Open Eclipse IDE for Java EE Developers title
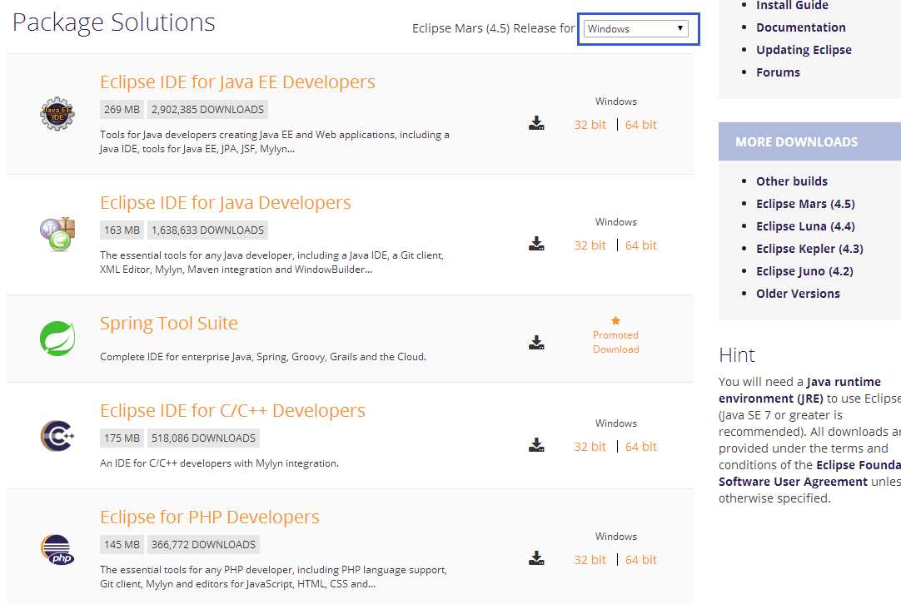This screenshot has height=604, width=901. [237, 82]
